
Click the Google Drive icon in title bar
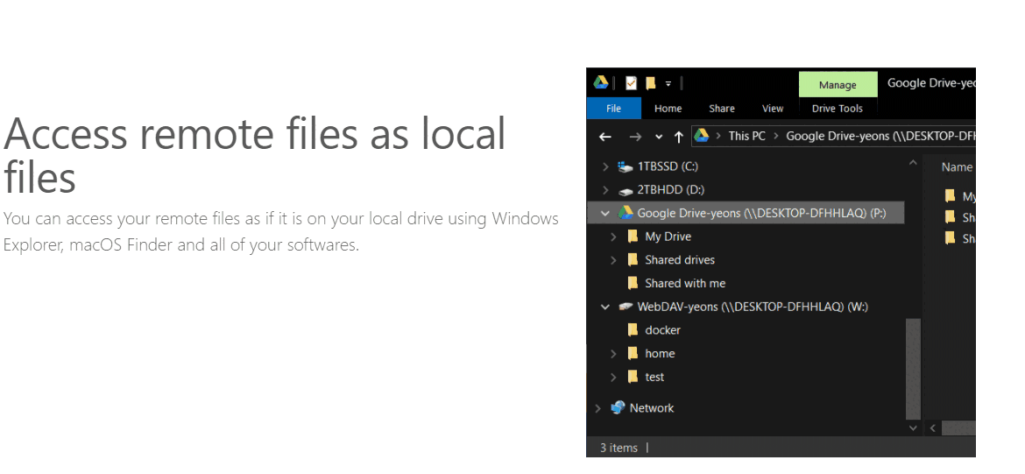pos(601,83)
